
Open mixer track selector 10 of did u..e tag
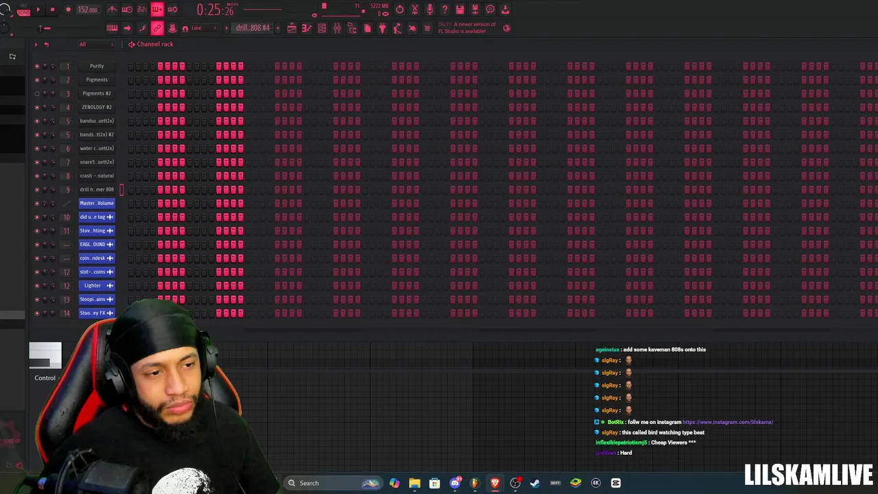(67, 217)
